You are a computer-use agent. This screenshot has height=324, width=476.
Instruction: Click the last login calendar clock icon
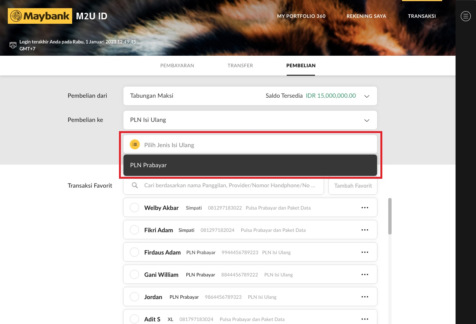[x=13, y=45]
